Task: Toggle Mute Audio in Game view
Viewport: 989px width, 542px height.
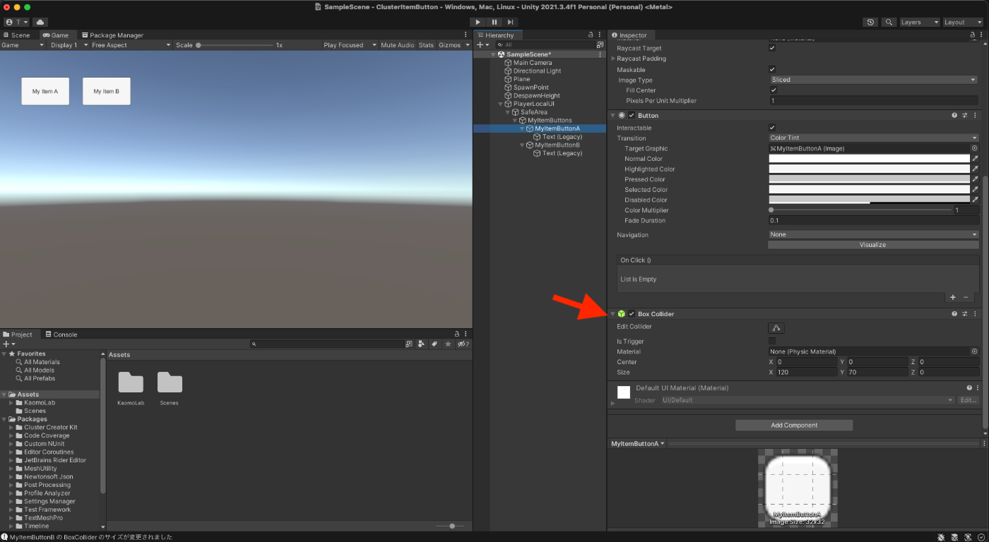Action: coord(397,45)
